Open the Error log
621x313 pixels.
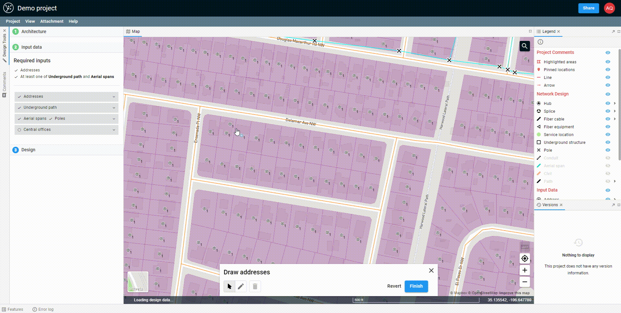(x=43, y=309)
